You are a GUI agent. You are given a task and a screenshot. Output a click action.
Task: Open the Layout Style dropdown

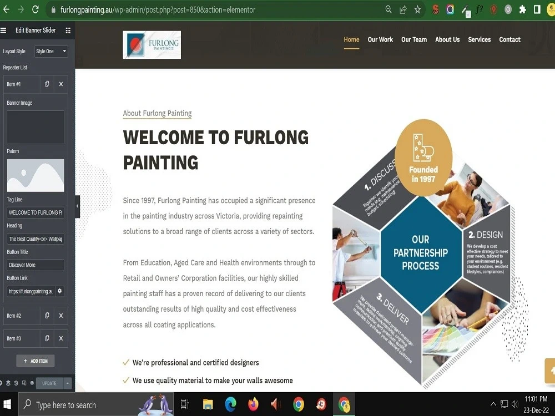51,51
